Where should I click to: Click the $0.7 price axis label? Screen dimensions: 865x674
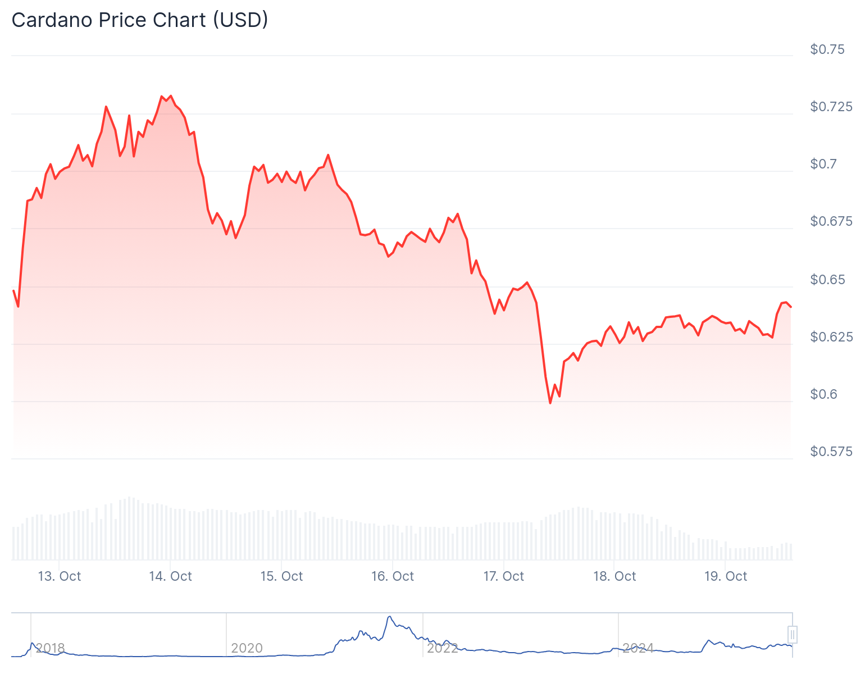[823, 164]
